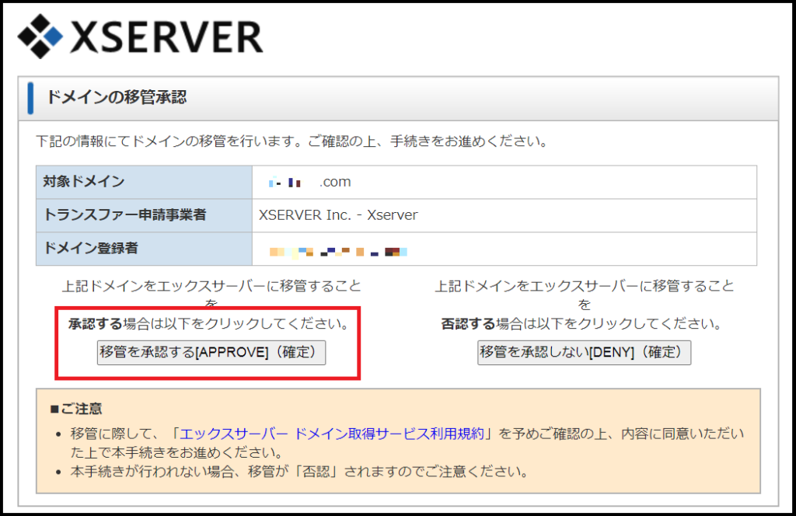Click the 移管を承認しない[DENY]（確定） button
The width and height of the screenshot is (796, 516).
(584, 352)
